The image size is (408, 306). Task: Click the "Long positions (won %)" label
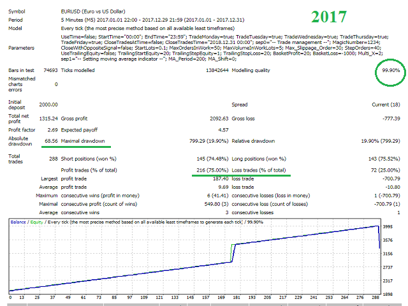tap(259, 159)
